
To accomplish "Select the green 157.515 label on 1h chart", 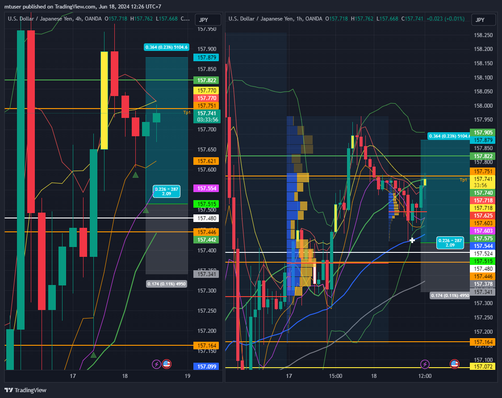I will (x=483, y=261).
